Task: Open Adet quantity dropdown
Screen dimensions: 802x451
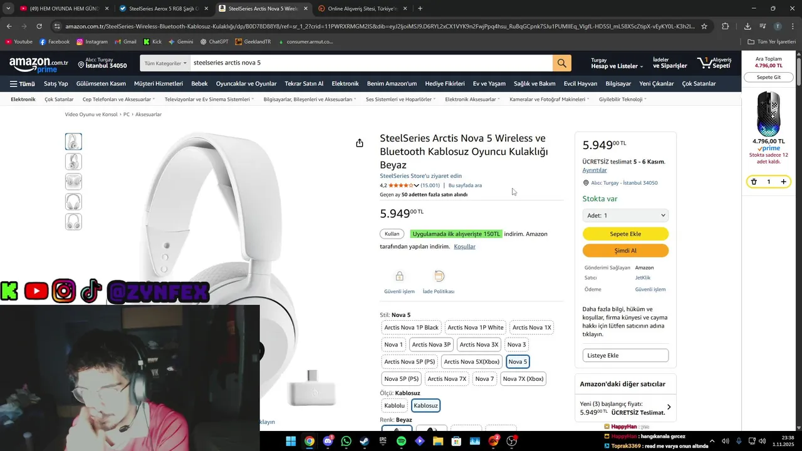Action: coord(625,215)
